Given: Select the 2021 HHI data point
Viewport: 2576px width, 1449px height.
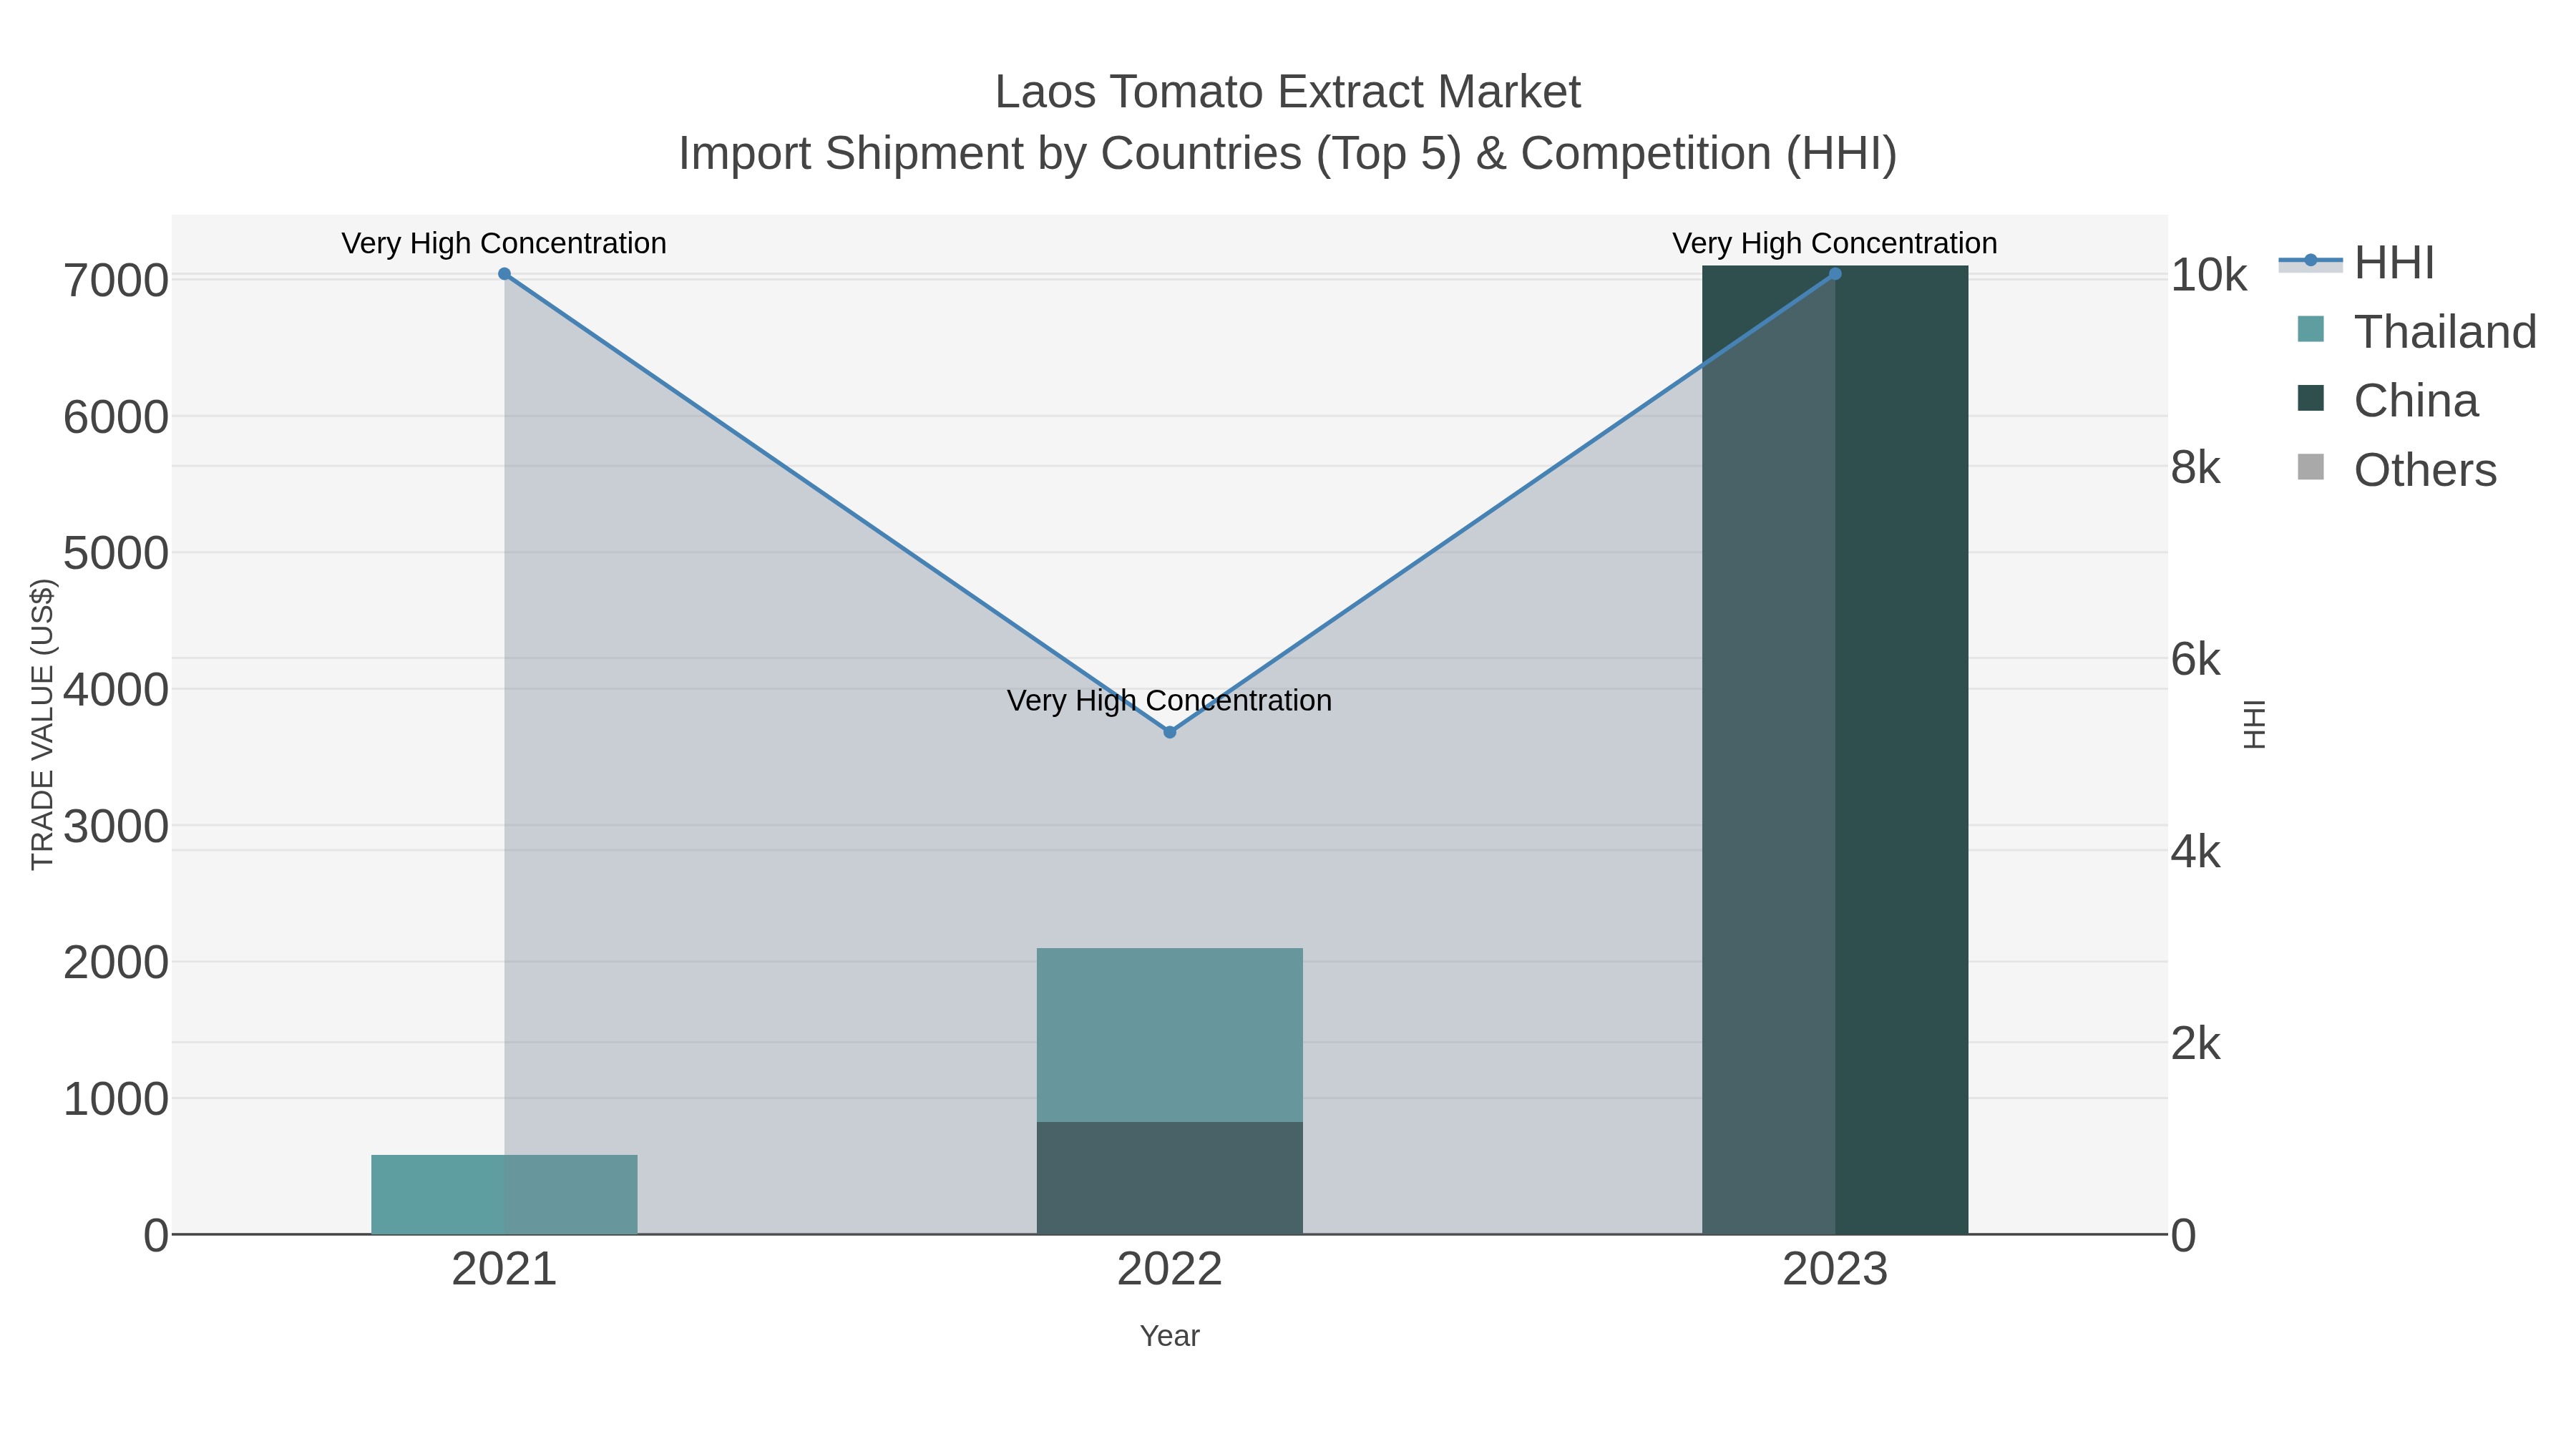Looking at the screenshot, I should [504, 274].
